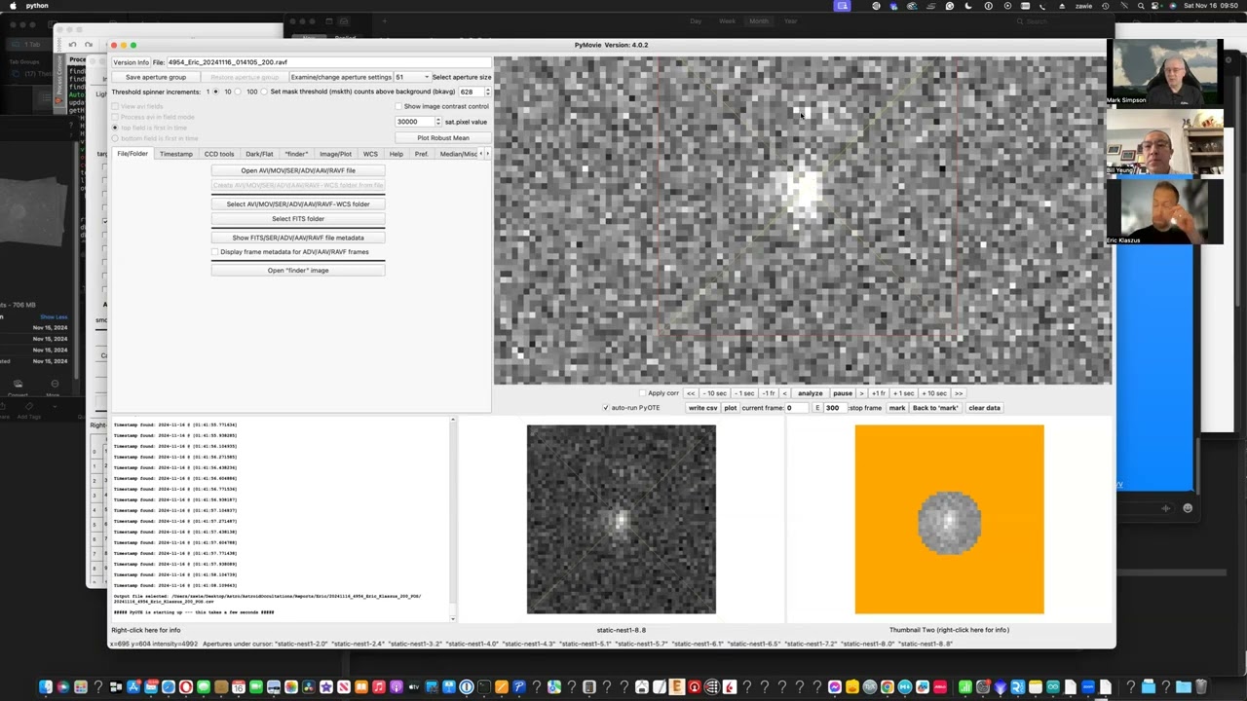This screenshot has width=1247, height=701.
Task: Click the sat. pixel value spinner arrows
Action: pyautogui.click(x=436, y=122)
